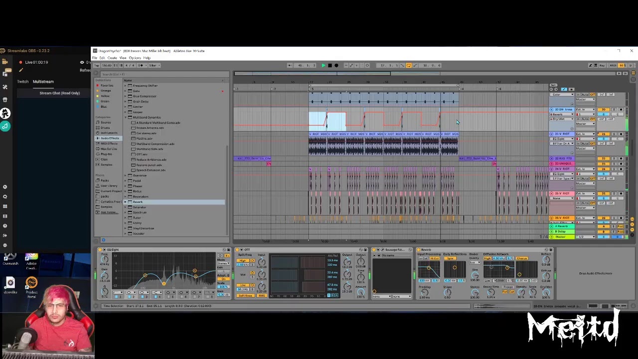This screenshot has height=359, width=638.
Task: Stop playback with the Stop button
Action: 329,65
